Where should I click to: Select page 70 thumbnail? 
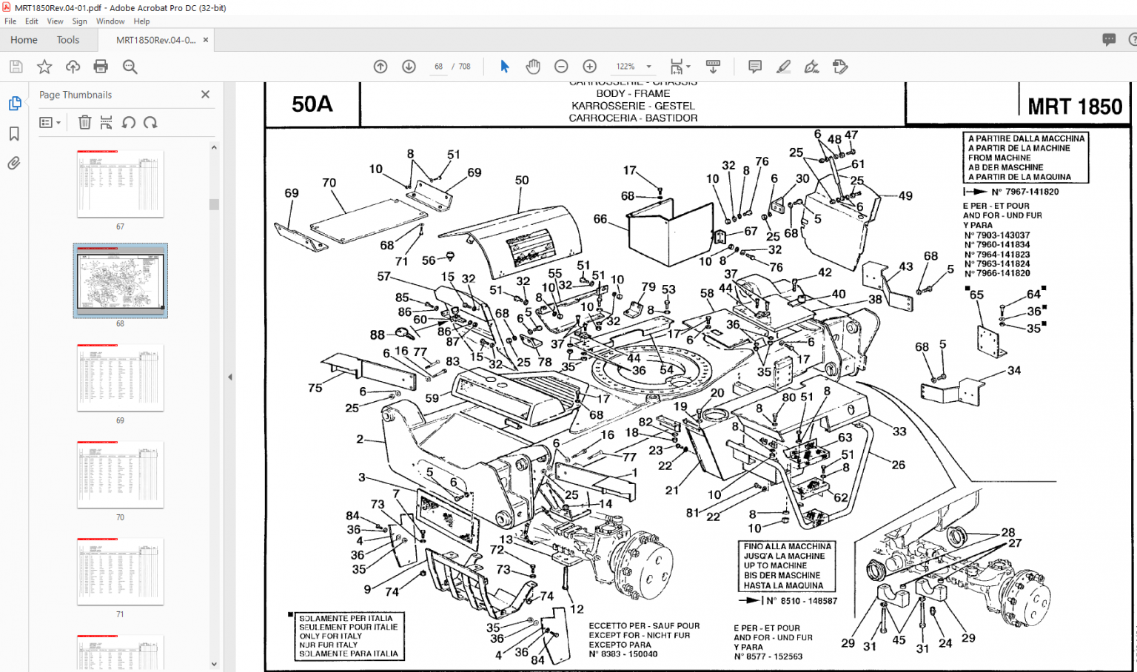coord(120,474)
